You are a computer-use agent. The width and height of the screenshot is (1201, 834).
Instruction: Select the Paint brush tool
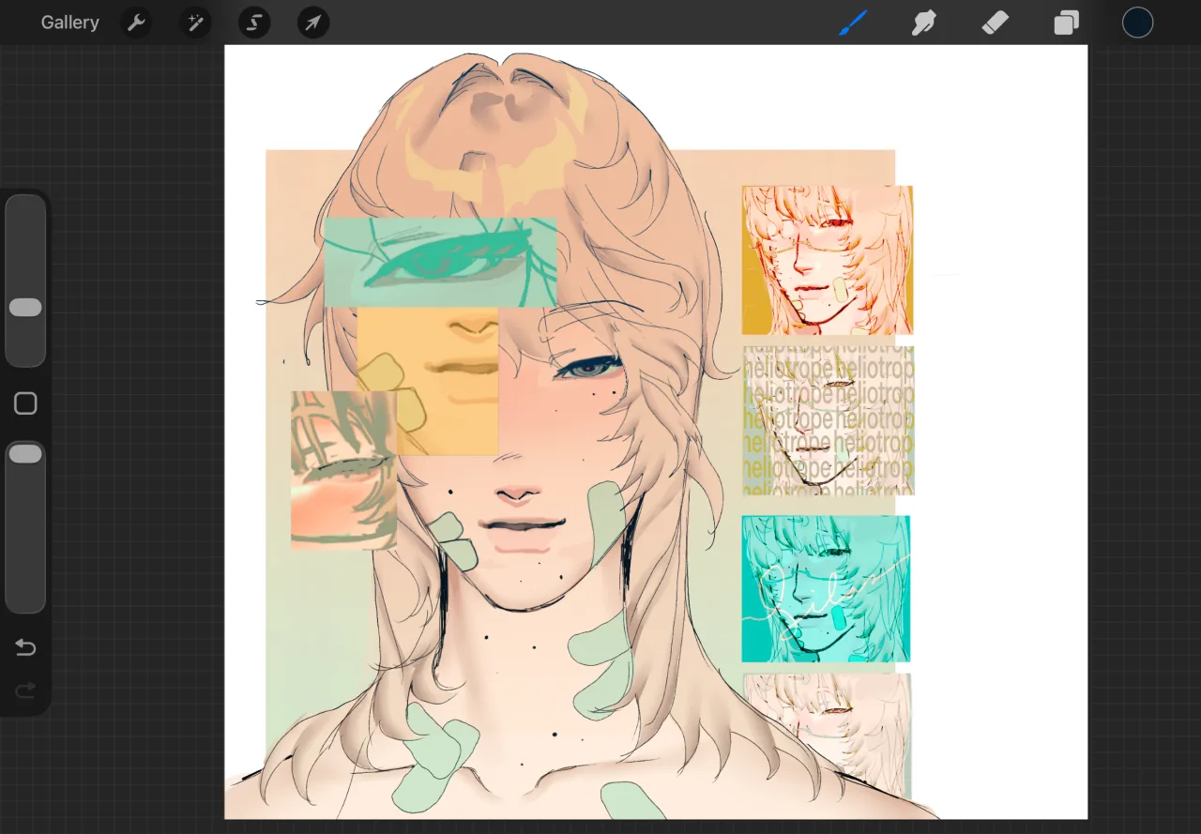(x=853, y=23)
